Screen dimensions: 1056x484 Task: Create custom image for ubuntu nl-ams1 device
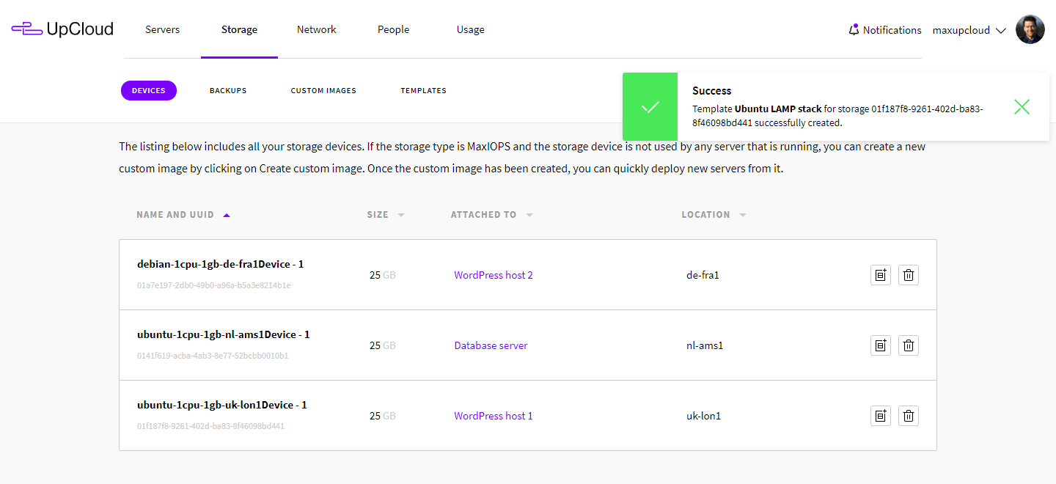click(x=880, y=345)
